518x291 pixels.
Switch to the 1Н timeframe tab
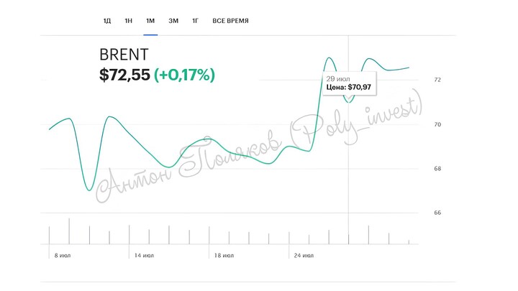[129, 21]
